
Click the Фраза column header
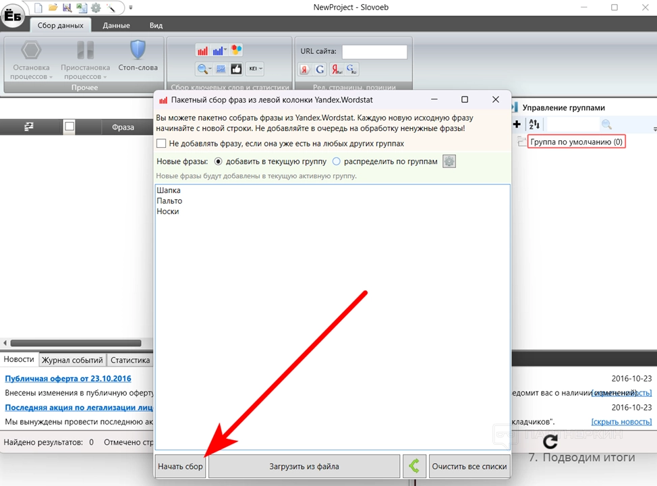123,127
